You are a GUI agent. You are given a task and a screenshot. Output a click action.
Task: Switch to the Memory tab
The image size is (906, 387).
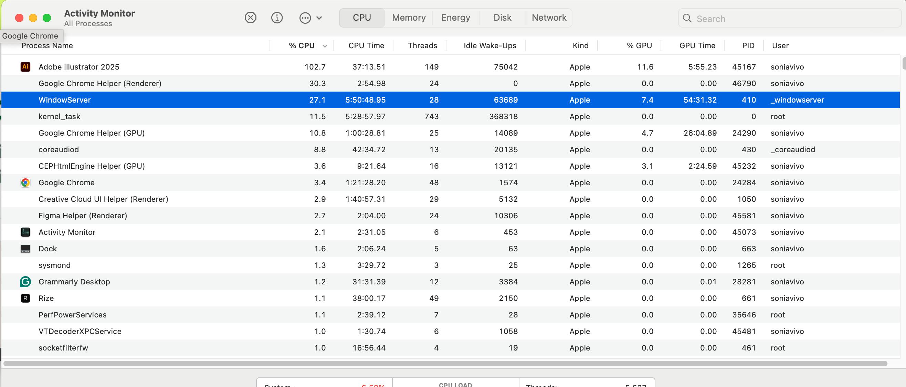pyautogui.click(x=408, y=17)
